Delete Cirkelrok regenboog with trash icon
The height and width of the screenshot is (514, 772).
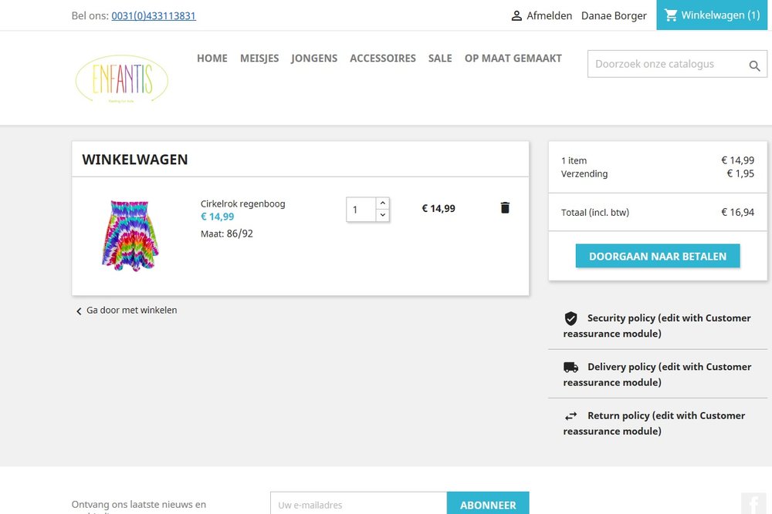tap(505, 207)
